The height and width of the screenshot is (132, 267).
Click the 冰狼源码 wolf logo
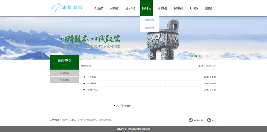click(66, 7)
